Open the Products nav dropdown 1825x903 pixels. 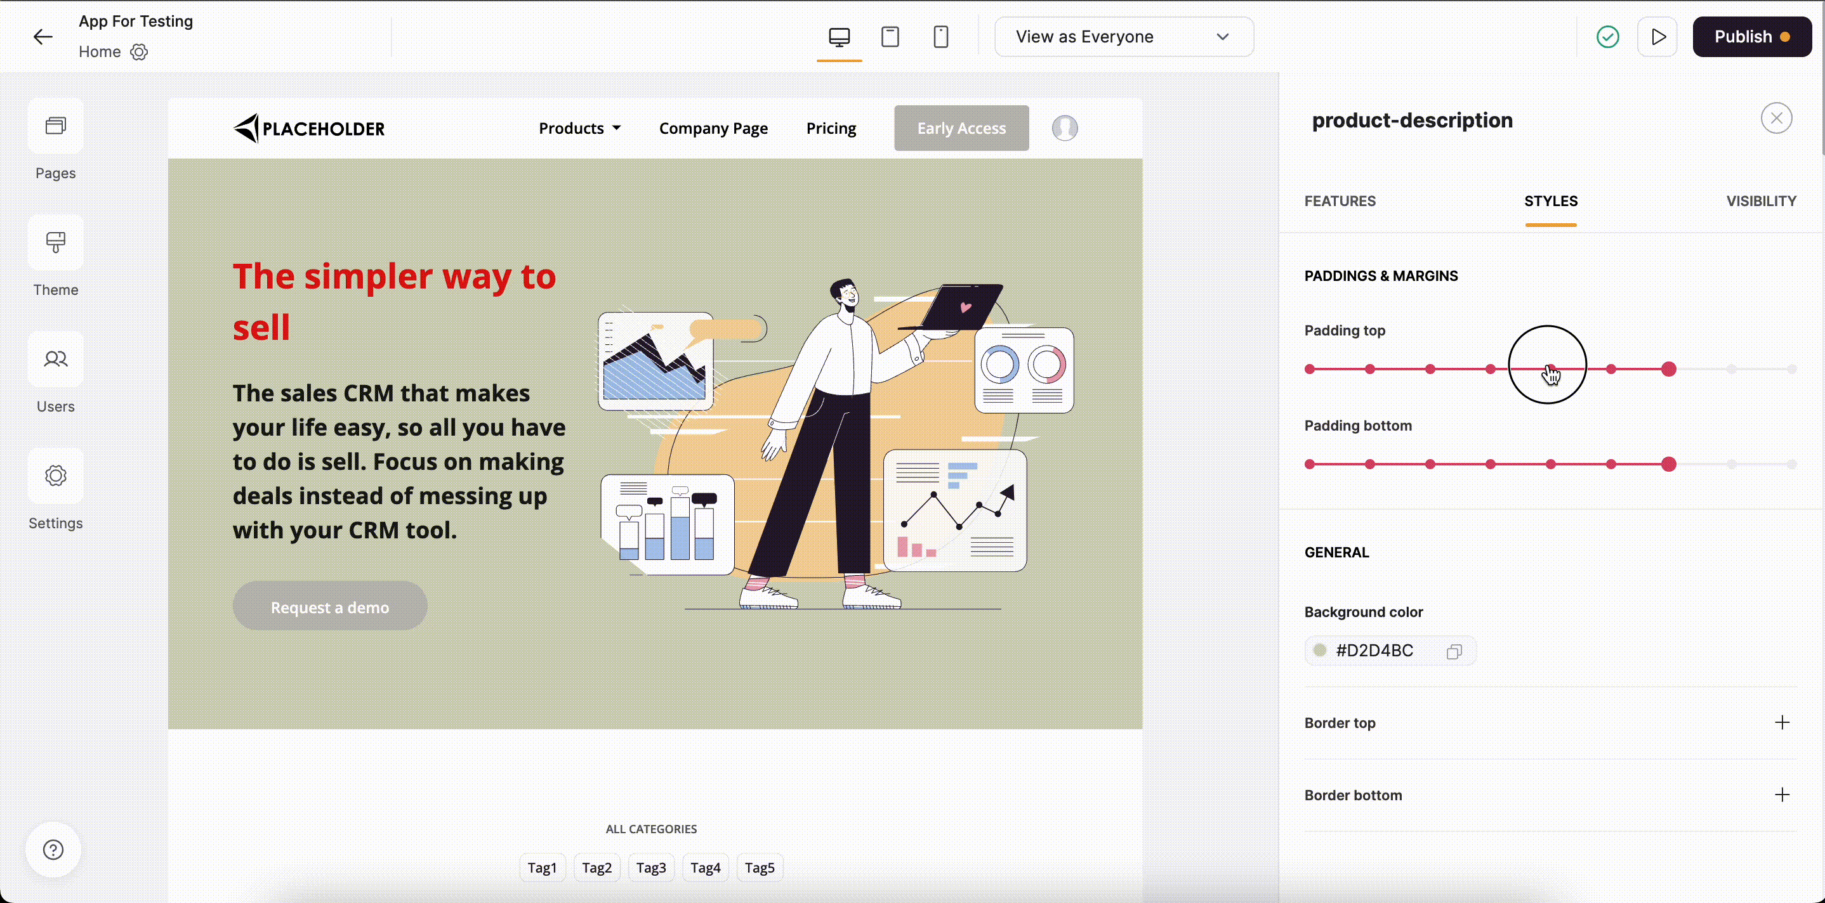click(x=579, y=128)
